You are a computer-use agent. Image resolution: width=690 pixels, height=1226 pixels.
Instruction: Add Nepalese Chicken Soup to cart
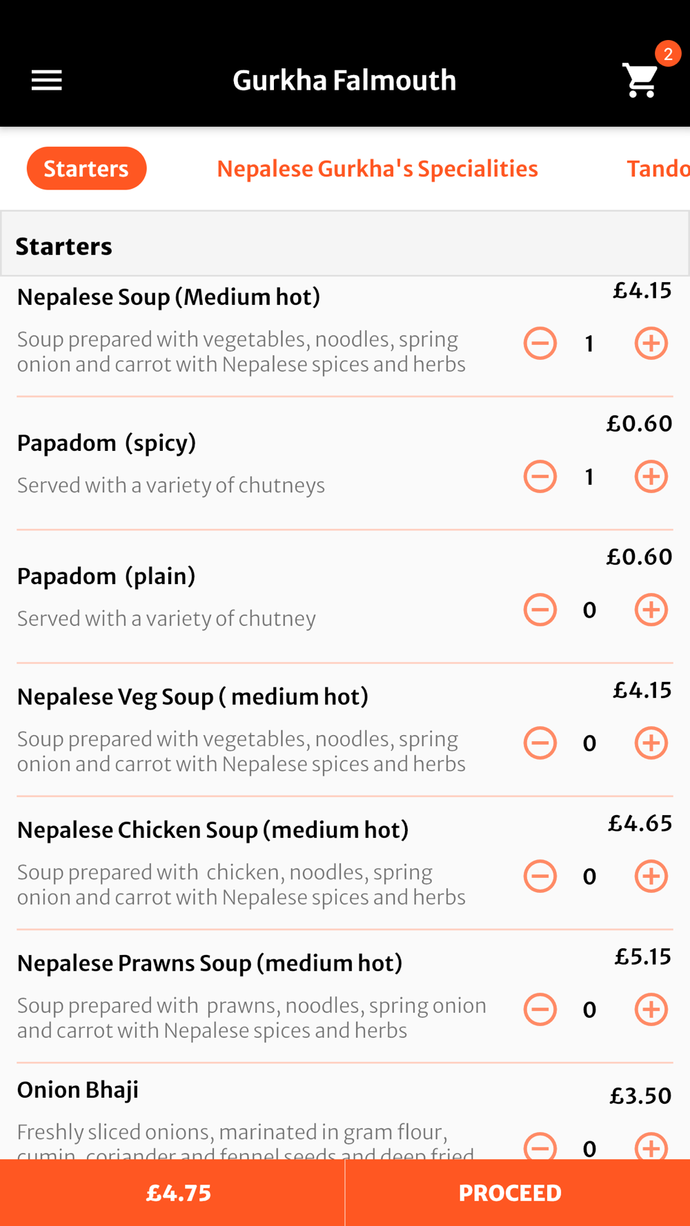tap(651, 875)
